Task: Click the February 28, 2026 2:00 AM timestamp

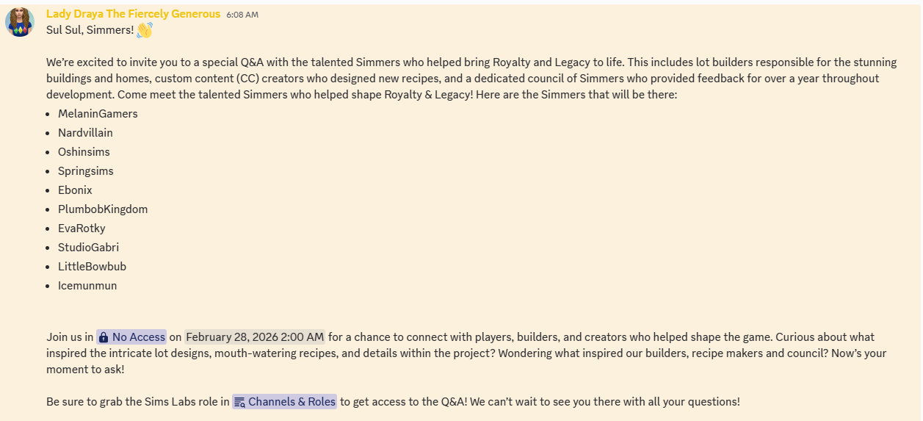Action: coord(254,337)
